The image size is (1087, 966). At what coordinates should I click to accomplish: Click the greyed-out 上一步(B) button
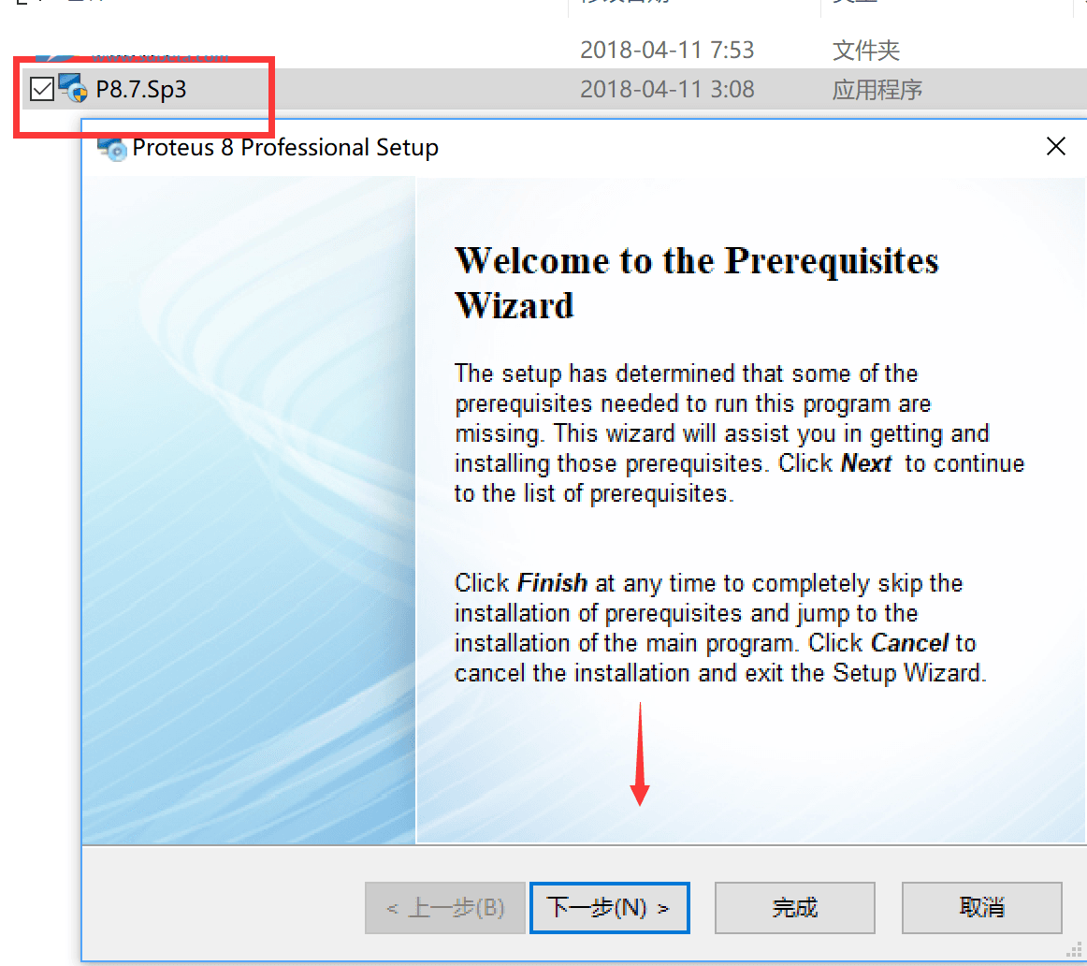point(445,908)
